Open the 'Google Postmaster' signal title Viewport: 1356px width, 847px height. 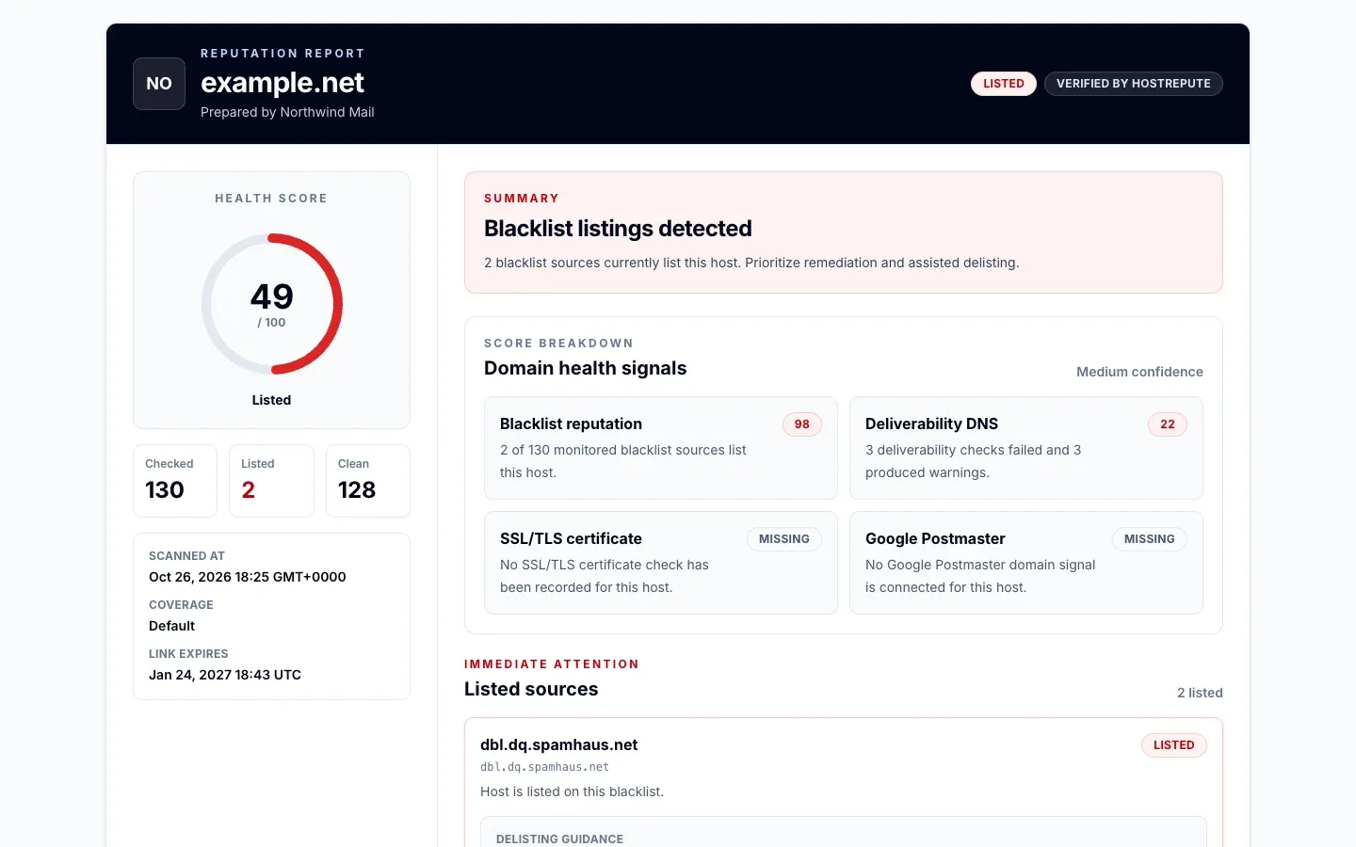[935, 539]
